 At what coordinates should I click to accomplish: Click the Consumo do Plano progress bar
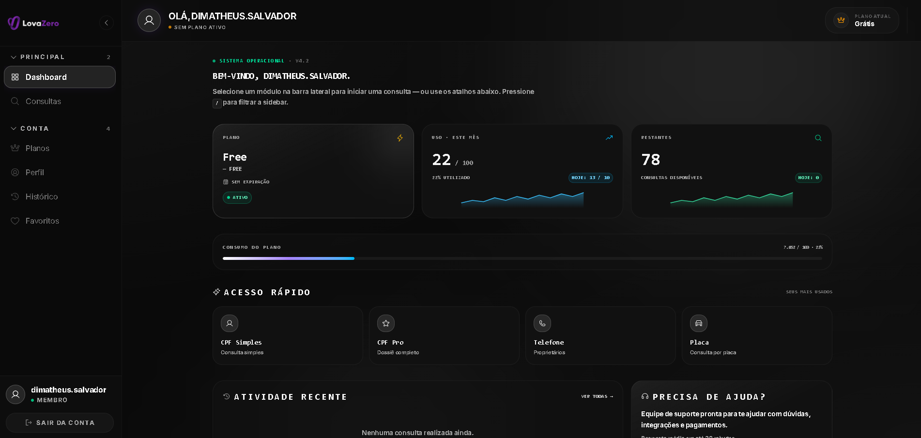[522, 258]
